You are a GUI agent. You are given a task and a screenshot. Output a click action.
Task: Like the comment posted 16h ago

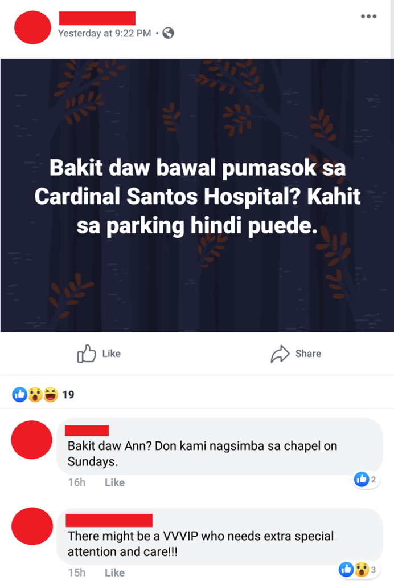[114, 482]
